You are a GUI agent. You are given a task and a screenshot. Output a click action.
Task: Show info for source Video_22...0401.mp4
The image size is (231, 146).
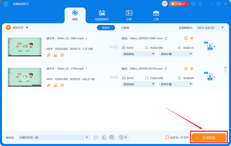pyautogui.click(x=87, y=38)
